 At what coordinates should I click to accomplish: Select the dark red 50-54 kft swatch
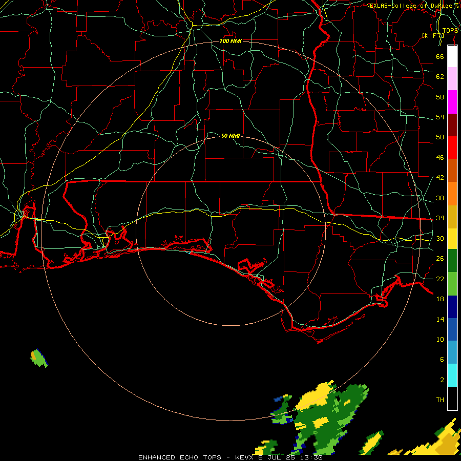452,124
